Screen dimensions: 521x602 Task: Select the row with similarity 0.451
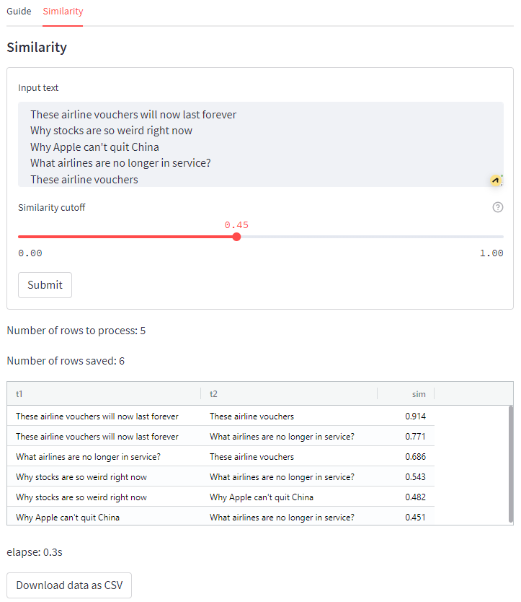pyautogui.click(x=216, y=518)
